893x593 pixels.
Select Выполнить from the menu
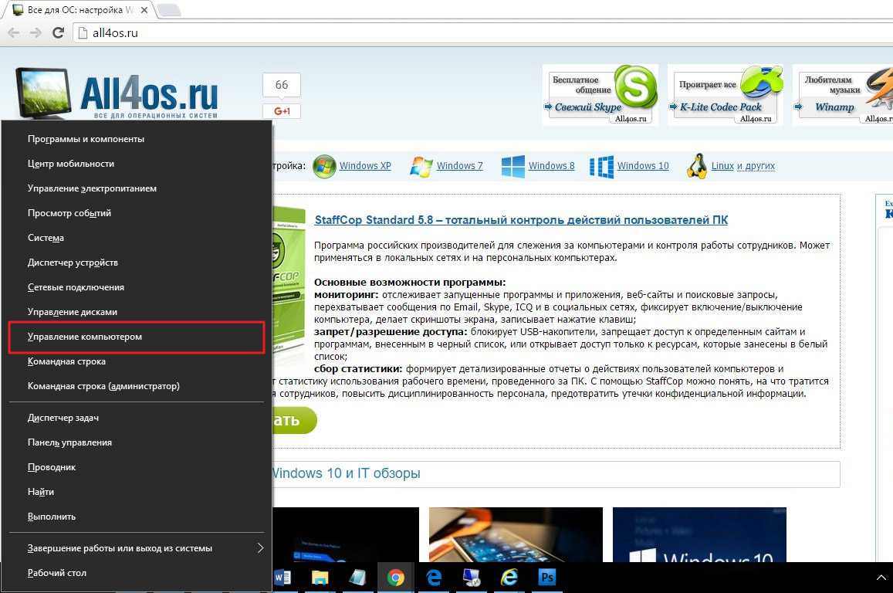click(x=137, y=517)
